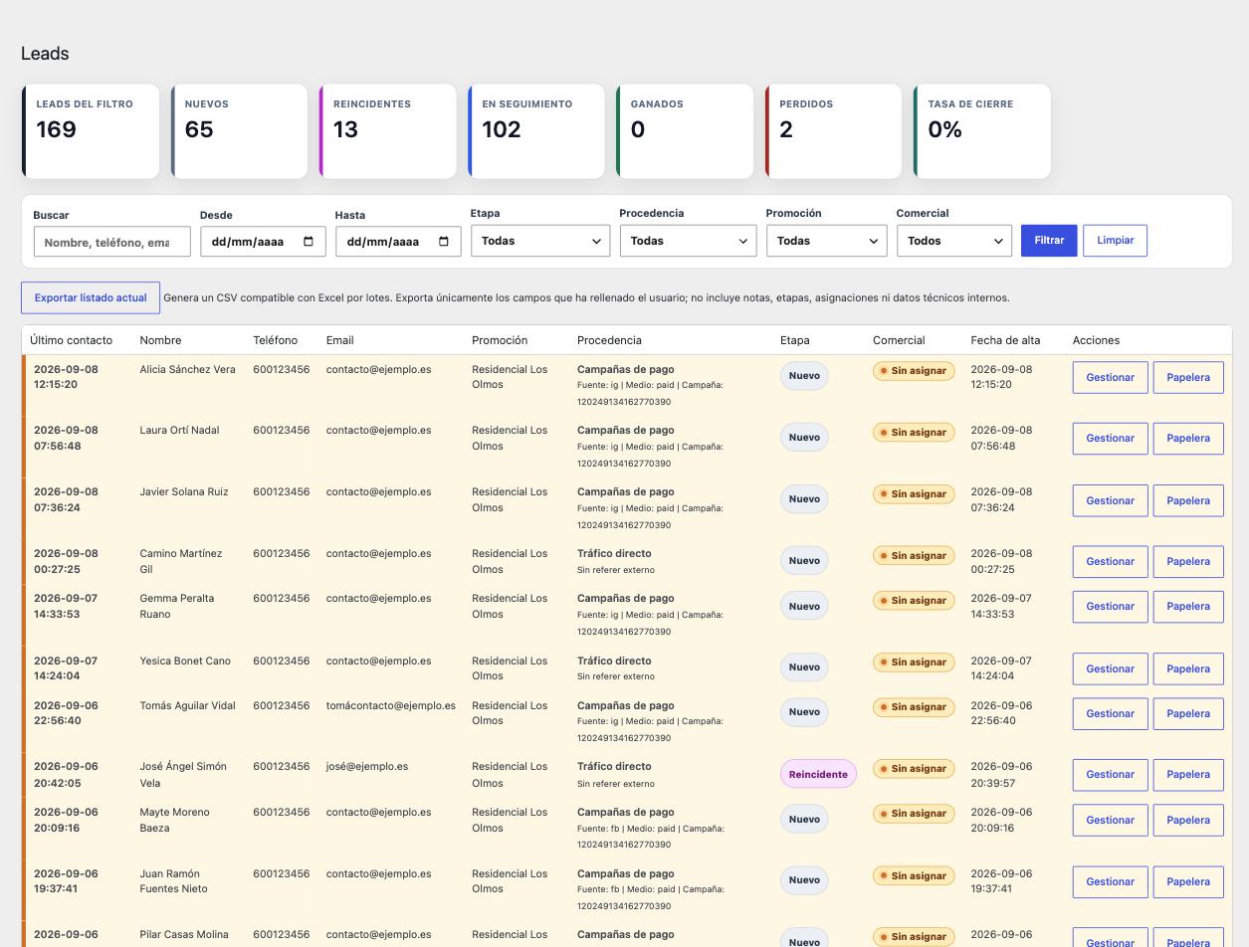Send José Ángel Simón Vela to Papelera

(1188, 775)
